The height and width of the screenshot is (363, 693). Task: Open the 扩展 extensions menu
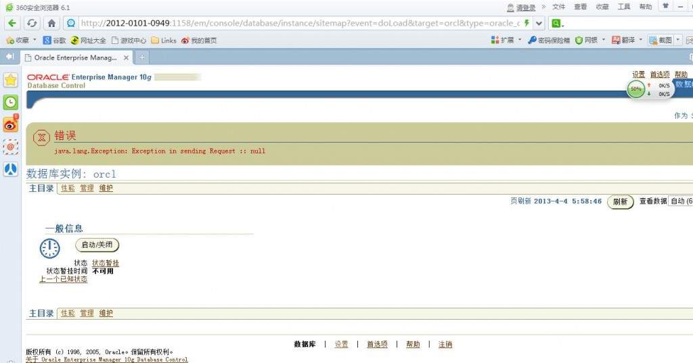pos(506,40)
